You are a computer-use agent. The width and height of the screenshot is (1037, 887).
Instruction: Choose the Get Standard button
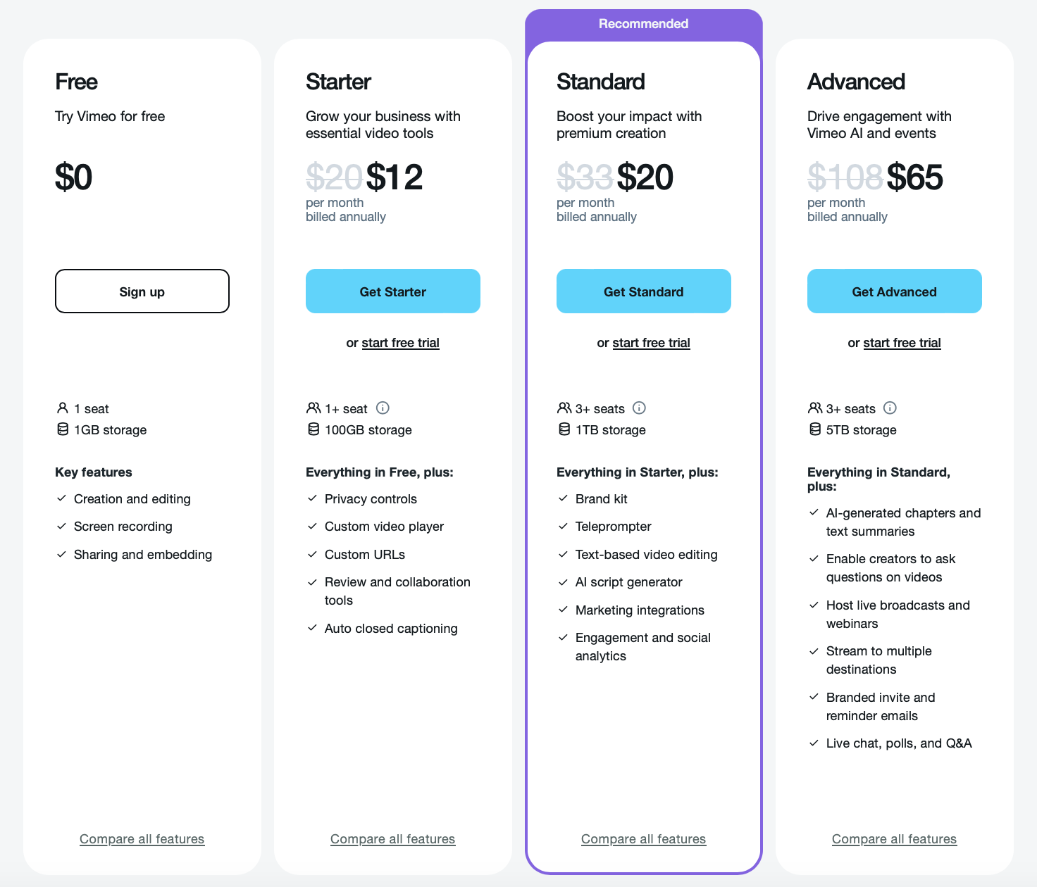[x=643, y=291]
